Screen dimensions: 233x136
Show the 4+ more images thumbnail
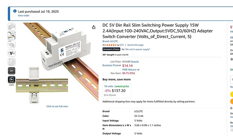pos(11,71)
